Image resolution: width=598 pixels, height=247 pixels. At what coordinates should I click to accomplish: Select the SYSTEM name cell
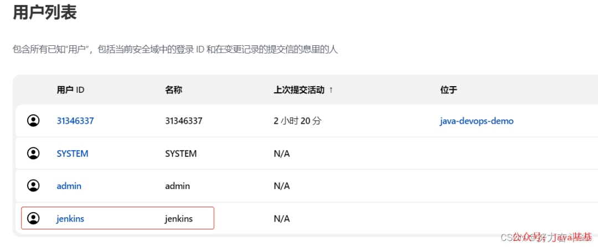click(181, 154)
